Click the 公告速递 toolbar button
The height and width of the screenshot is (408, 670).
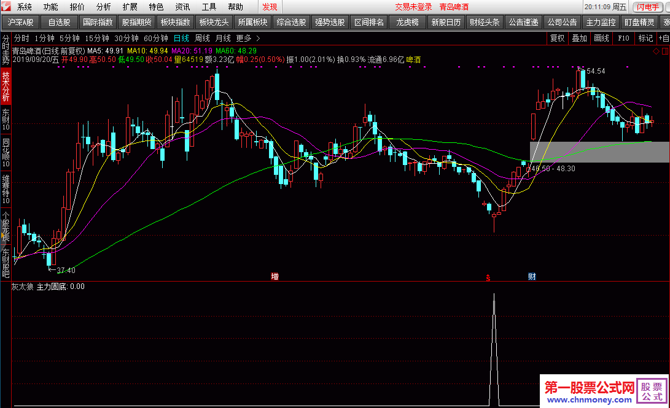click(x=523, y=22)
